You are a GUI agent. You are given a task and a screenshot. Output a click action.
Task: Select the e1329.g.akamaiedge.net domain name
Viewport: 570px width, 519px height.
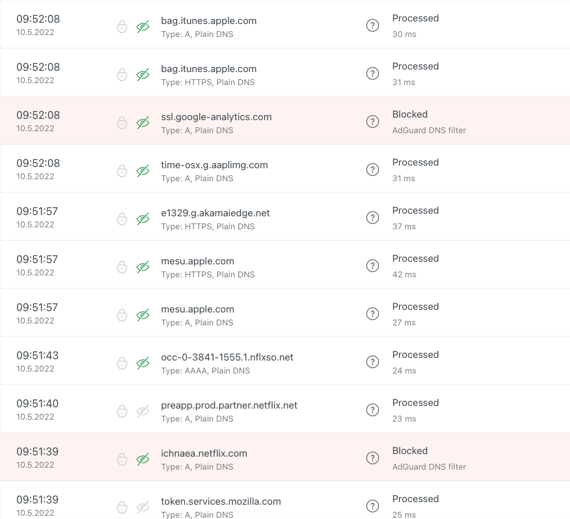[x=215, y=213]
